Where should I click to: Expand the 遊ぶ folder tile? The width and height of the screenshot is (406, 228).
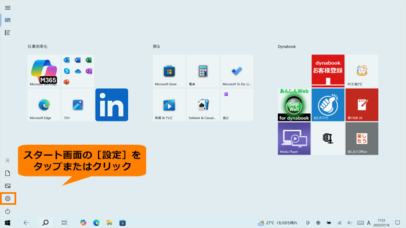(x=237, y=105)
